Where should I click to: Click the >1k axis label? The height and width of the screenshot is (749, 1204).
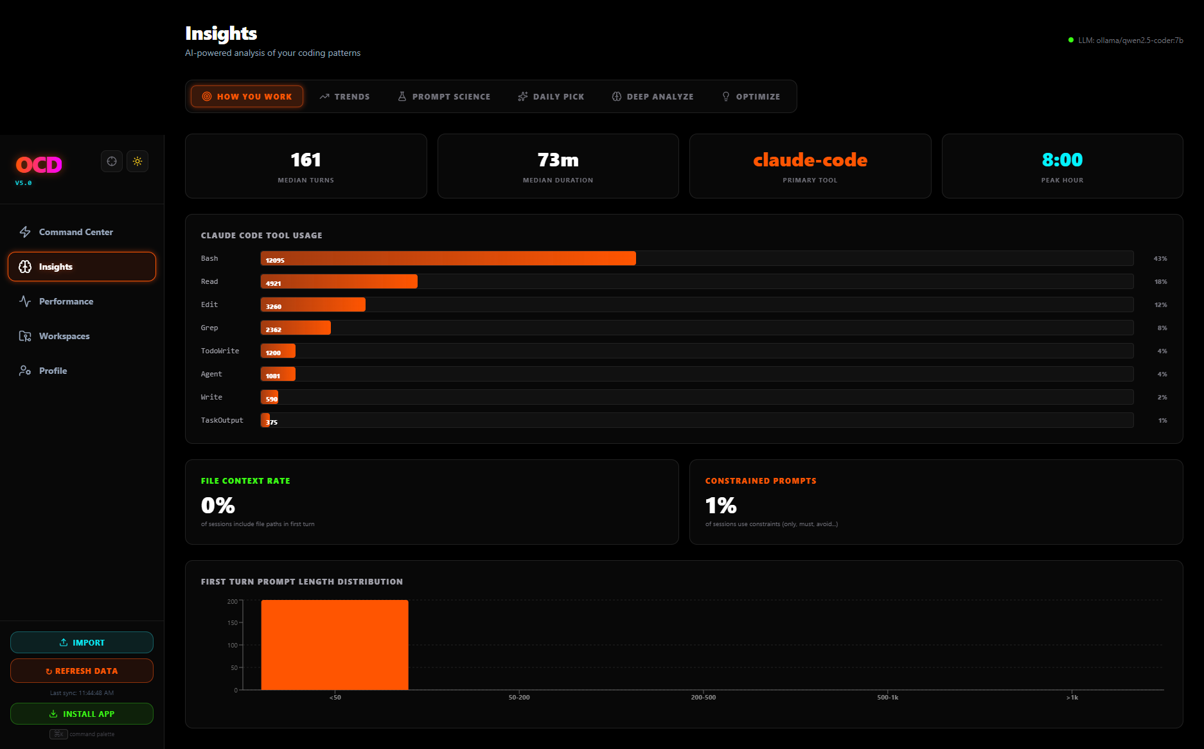click(1072, 698)
